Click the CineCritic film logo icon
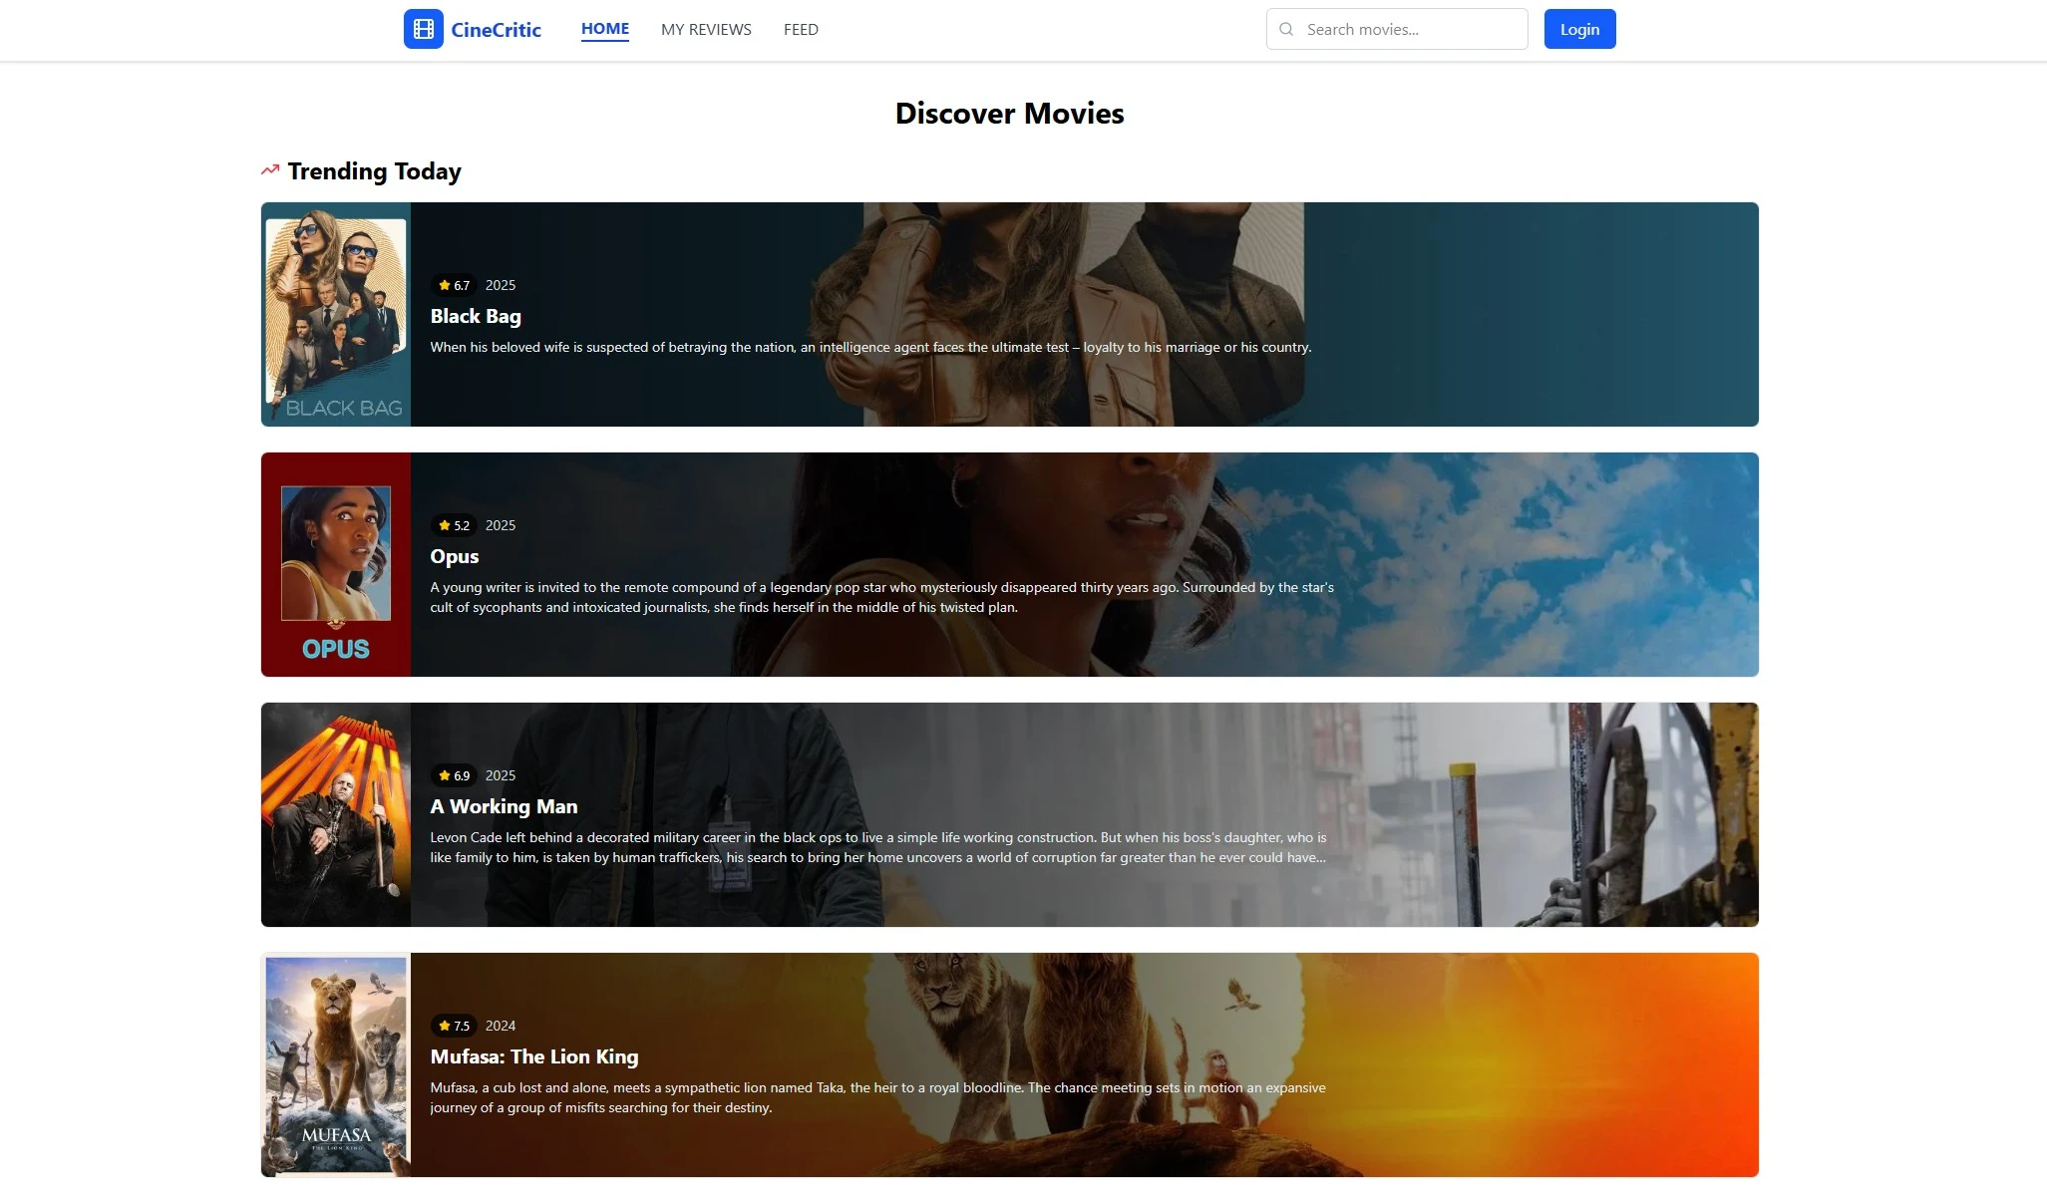This screenshot has width=2047, height=1202. click(423, 29)
